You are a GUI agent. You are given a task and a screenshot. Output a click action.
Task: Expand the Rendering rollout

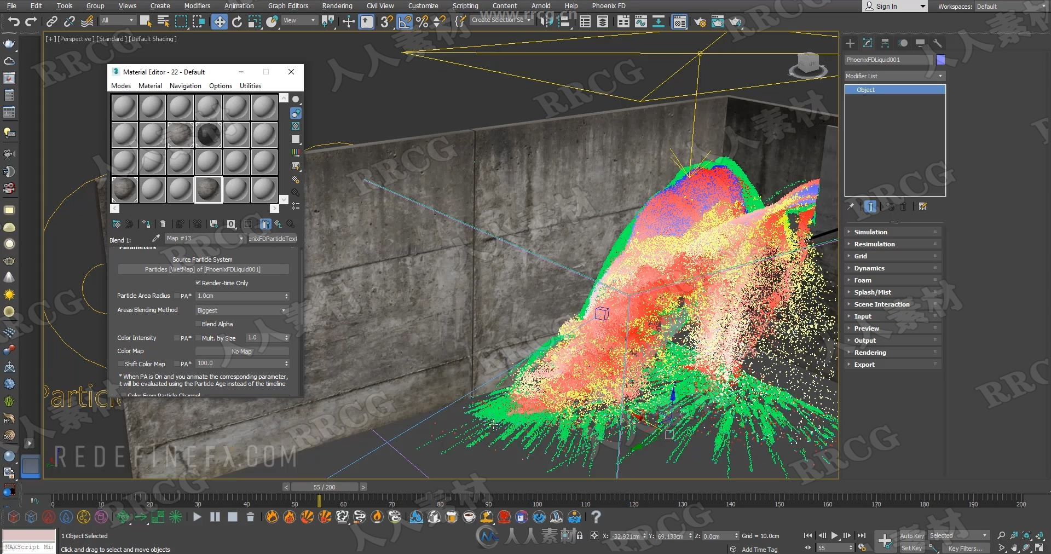click(893, 353)
